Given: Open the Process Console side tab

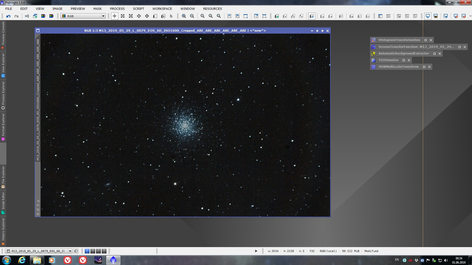Looking at the screenshot, I should (3, 36).
